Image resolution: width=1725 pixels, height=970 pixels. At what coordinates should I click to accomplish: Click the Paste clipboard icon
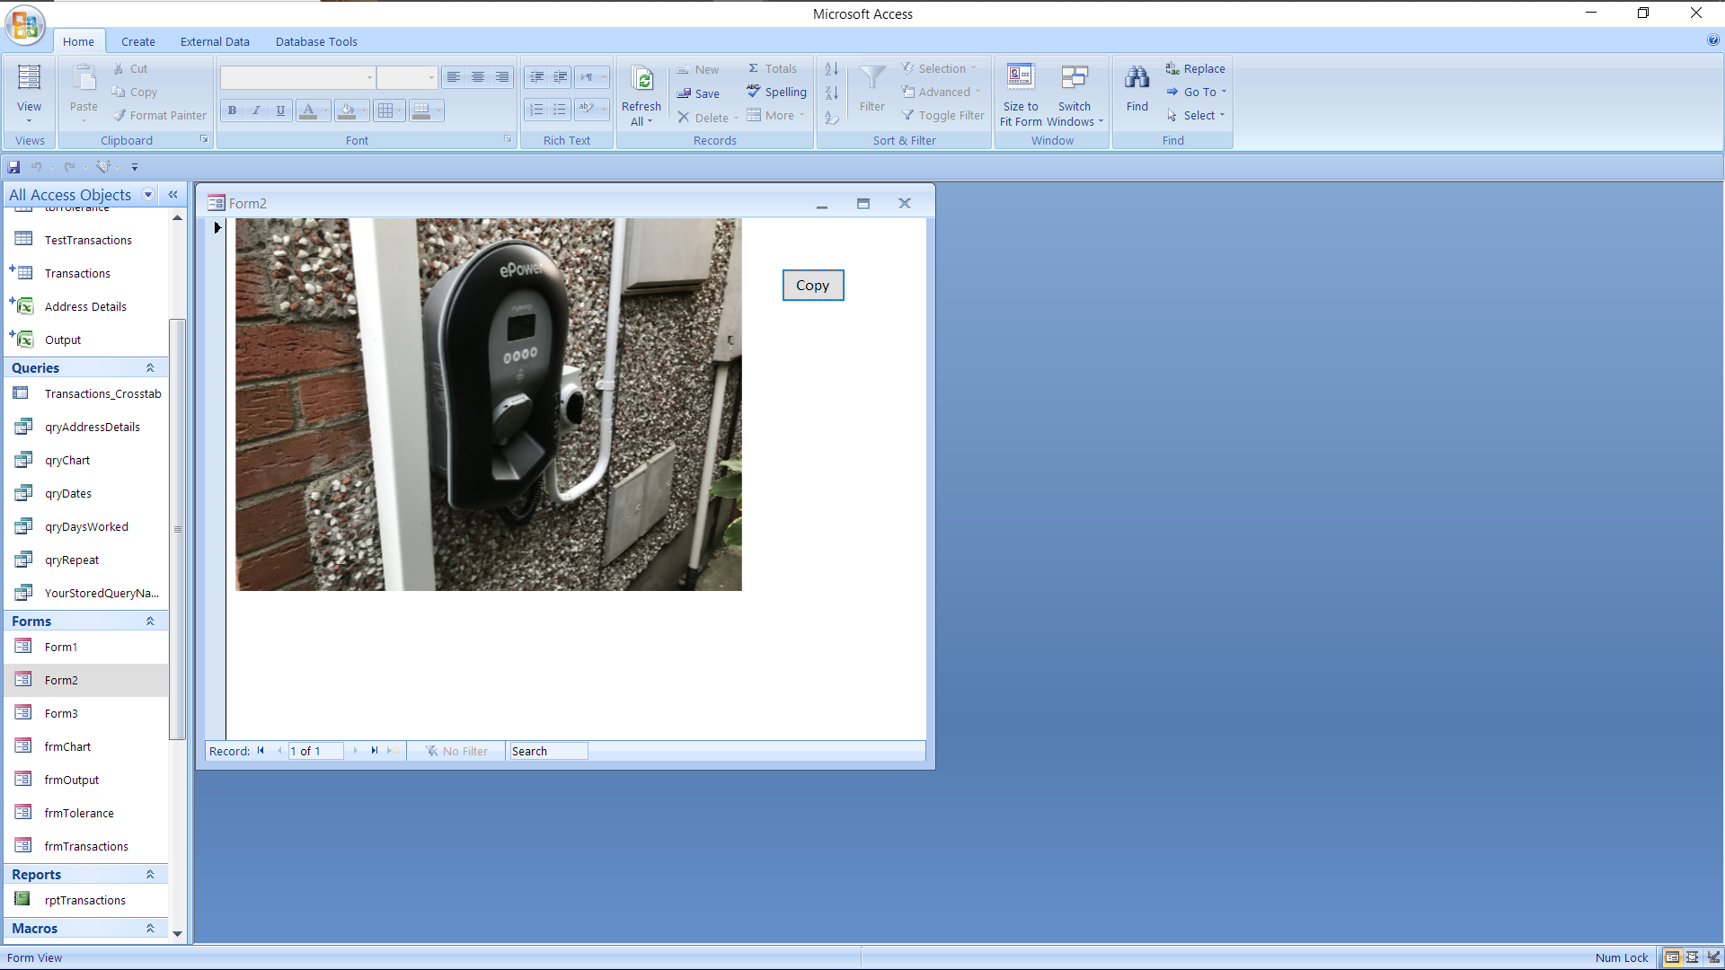(x=84, y=78)
